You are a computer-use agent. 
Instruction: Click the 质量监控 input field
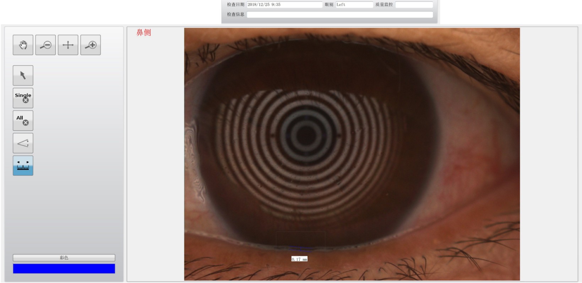point(414,5)
